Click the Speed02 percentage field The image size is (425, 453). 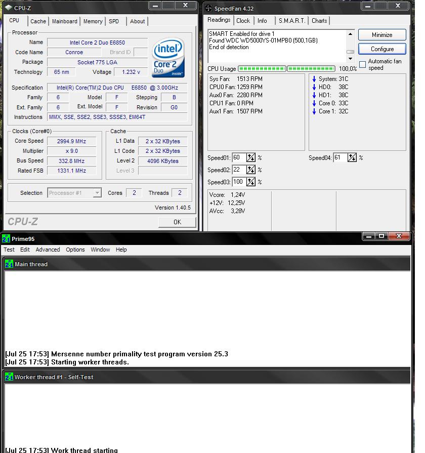[x=239, y=170]
